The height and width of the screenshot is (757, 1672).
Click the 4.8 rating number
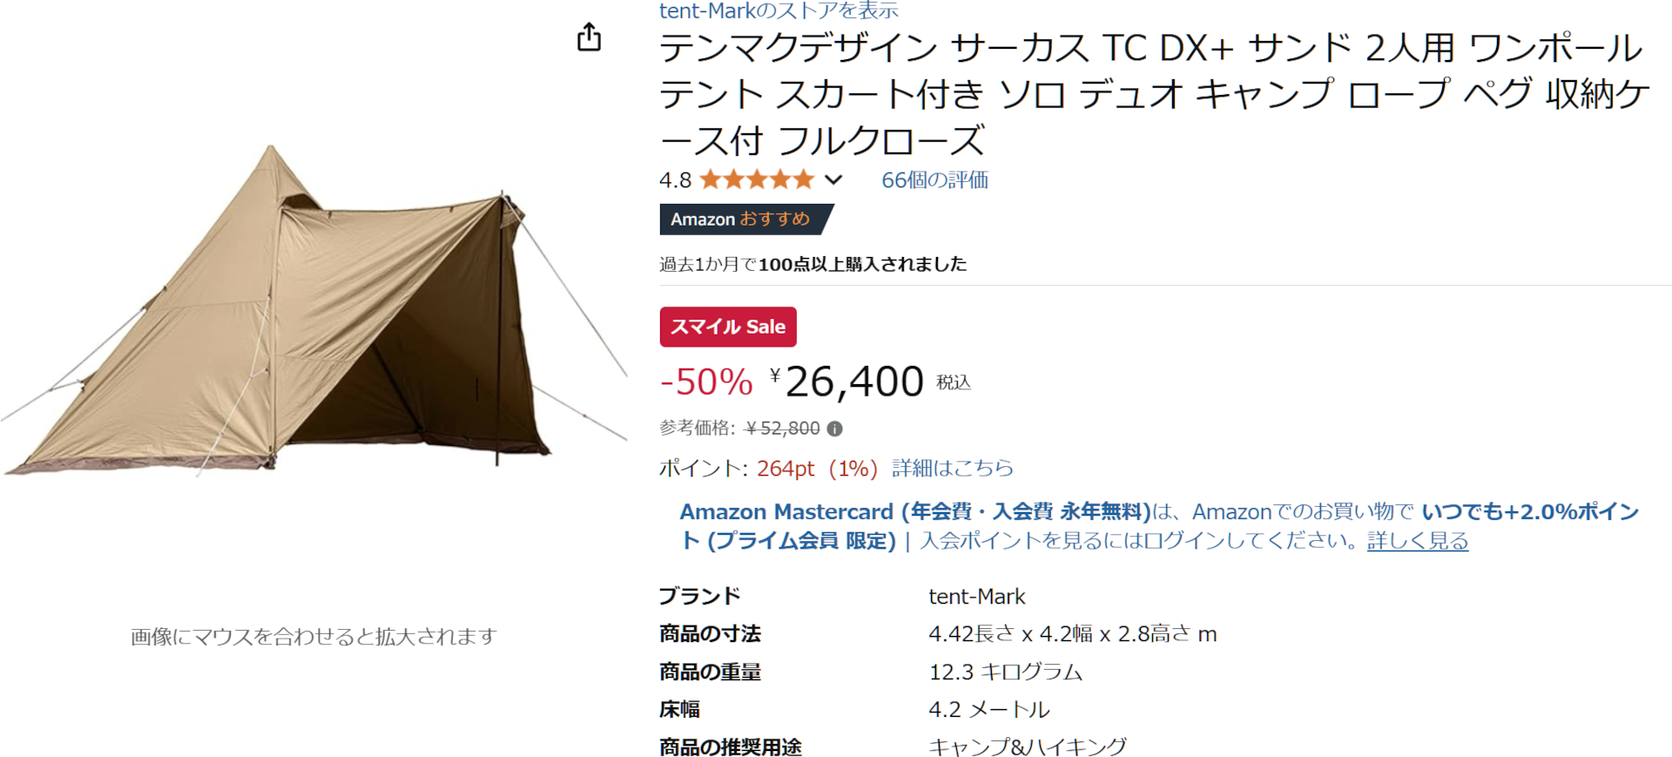(x=675, y=180)
